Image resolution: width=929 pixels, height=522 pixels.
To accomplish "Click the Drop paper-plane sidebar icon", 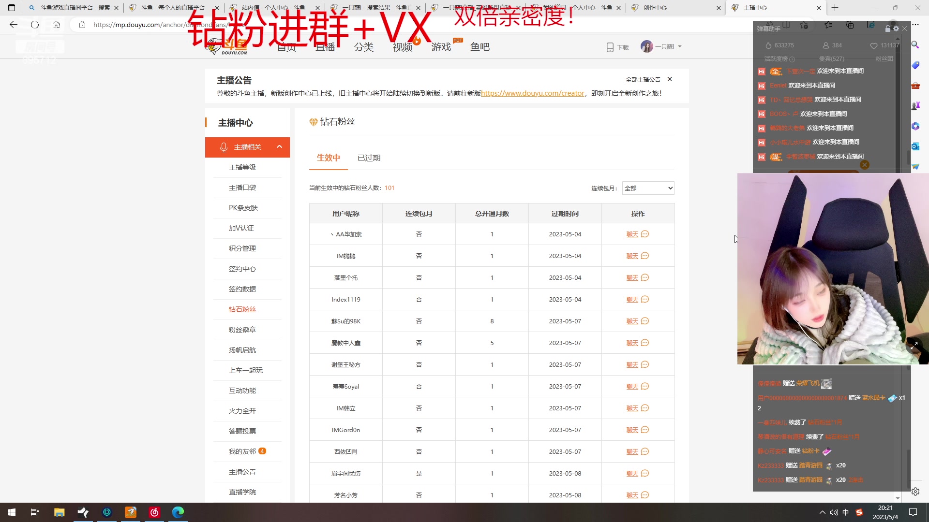I will click(x=916, y=166).
